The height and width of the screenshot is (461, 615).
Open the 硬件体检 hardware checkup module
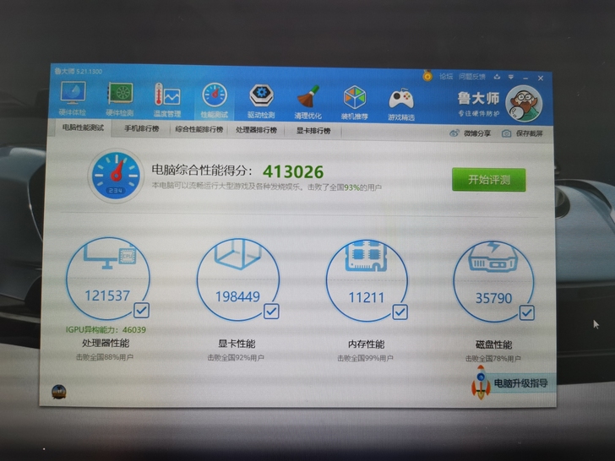pyautogui.click(x=73, y=99)
